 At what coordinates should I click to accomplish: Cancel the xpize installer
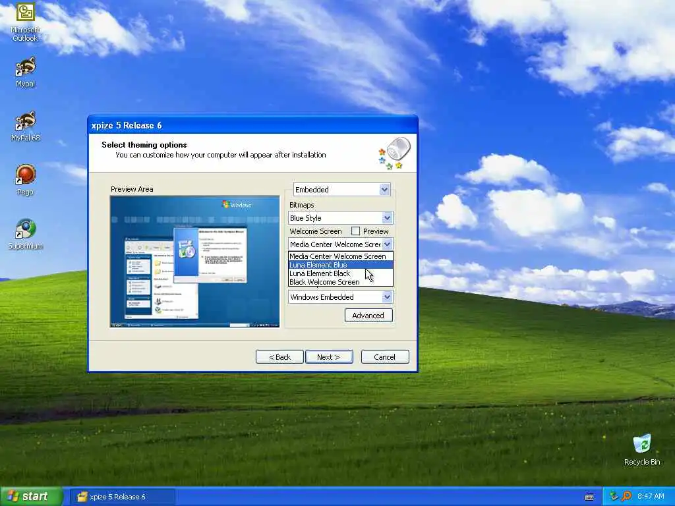(x=385, y=356)
